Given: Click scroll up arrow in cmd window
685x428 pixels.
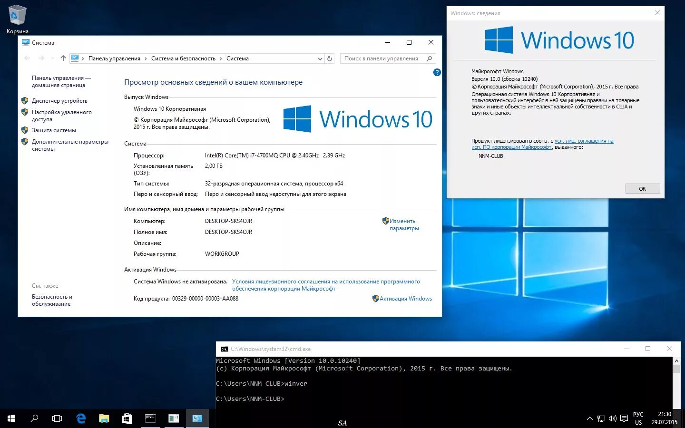Looking at the screenshot, I should click(676, 361).
